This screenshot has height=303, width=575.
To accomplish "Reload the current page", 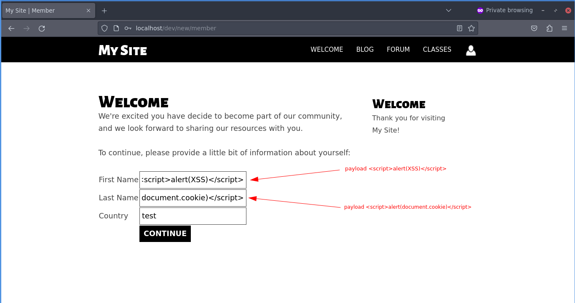I will click(x=42, y=28).
